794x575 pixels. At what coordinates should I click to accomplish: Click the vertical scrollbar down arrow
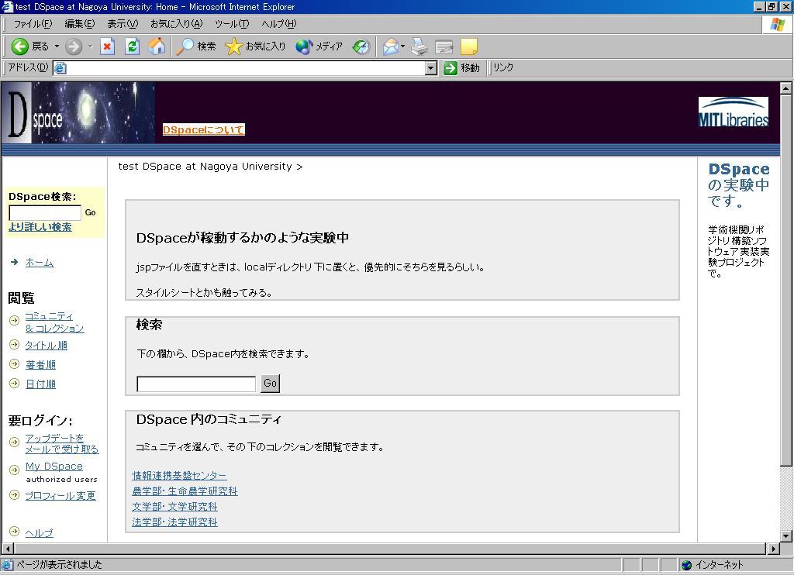[x=786, y=536]
